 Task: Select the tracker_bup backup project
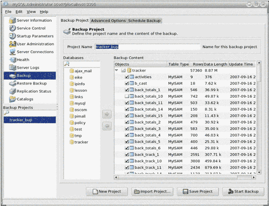pos(30,120)
